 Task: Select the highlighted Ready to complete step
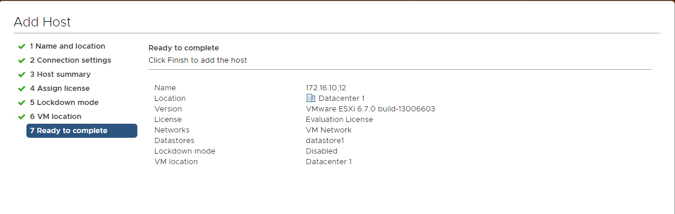coord(82,131)
